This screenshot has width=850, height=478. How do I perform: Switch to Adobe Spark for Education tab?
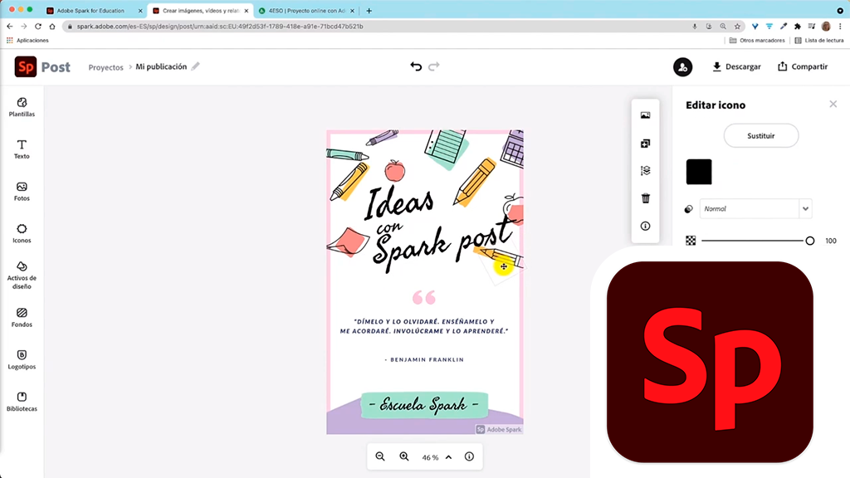tap(90, 11)
